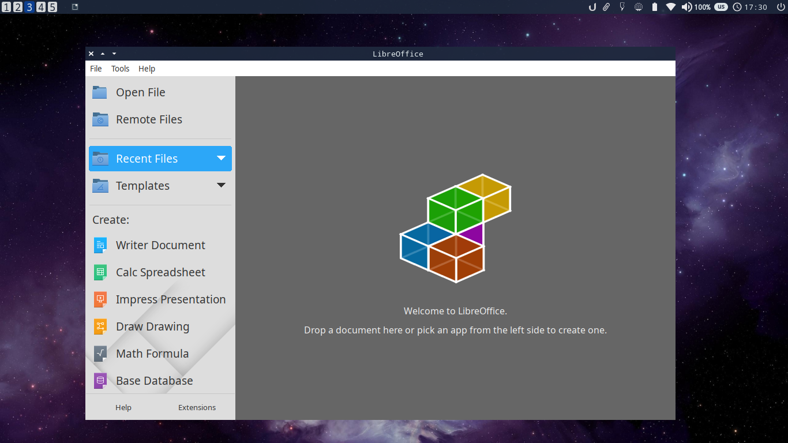Create a new Draw Drawing label

click(x=152, y=326)
